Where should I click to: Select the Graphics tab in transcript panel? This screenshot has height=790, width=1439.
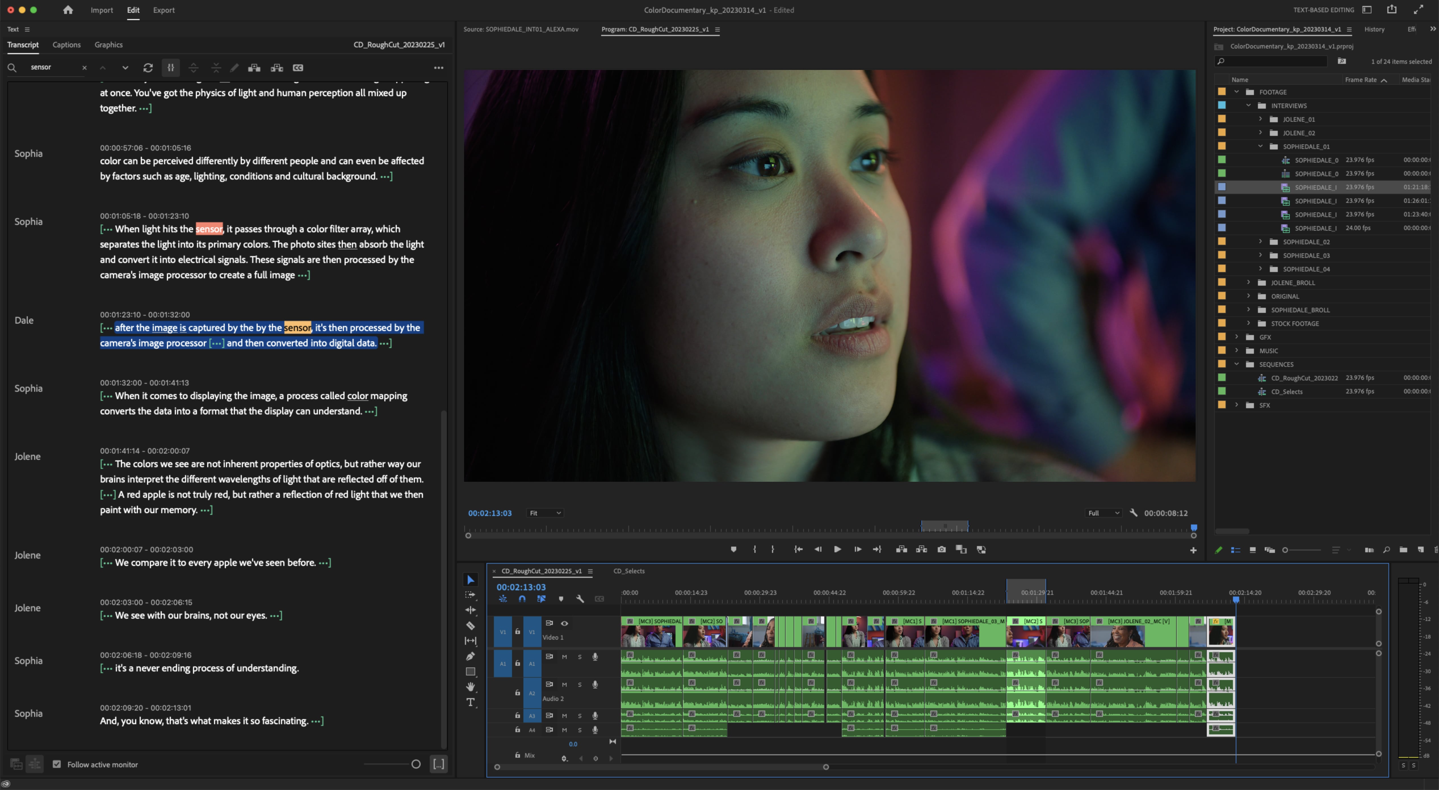point(109,45)
